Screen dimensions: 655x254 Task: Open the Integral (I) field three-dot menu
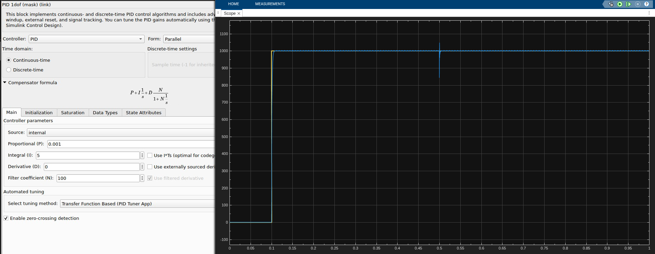142,155
